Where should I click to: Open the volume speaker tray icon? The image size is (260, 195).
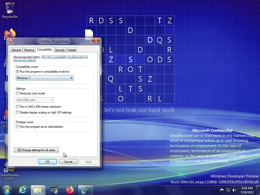pos(234,190)
